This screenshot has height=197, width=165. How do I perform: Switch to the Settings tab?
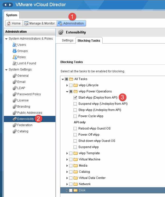68,40
